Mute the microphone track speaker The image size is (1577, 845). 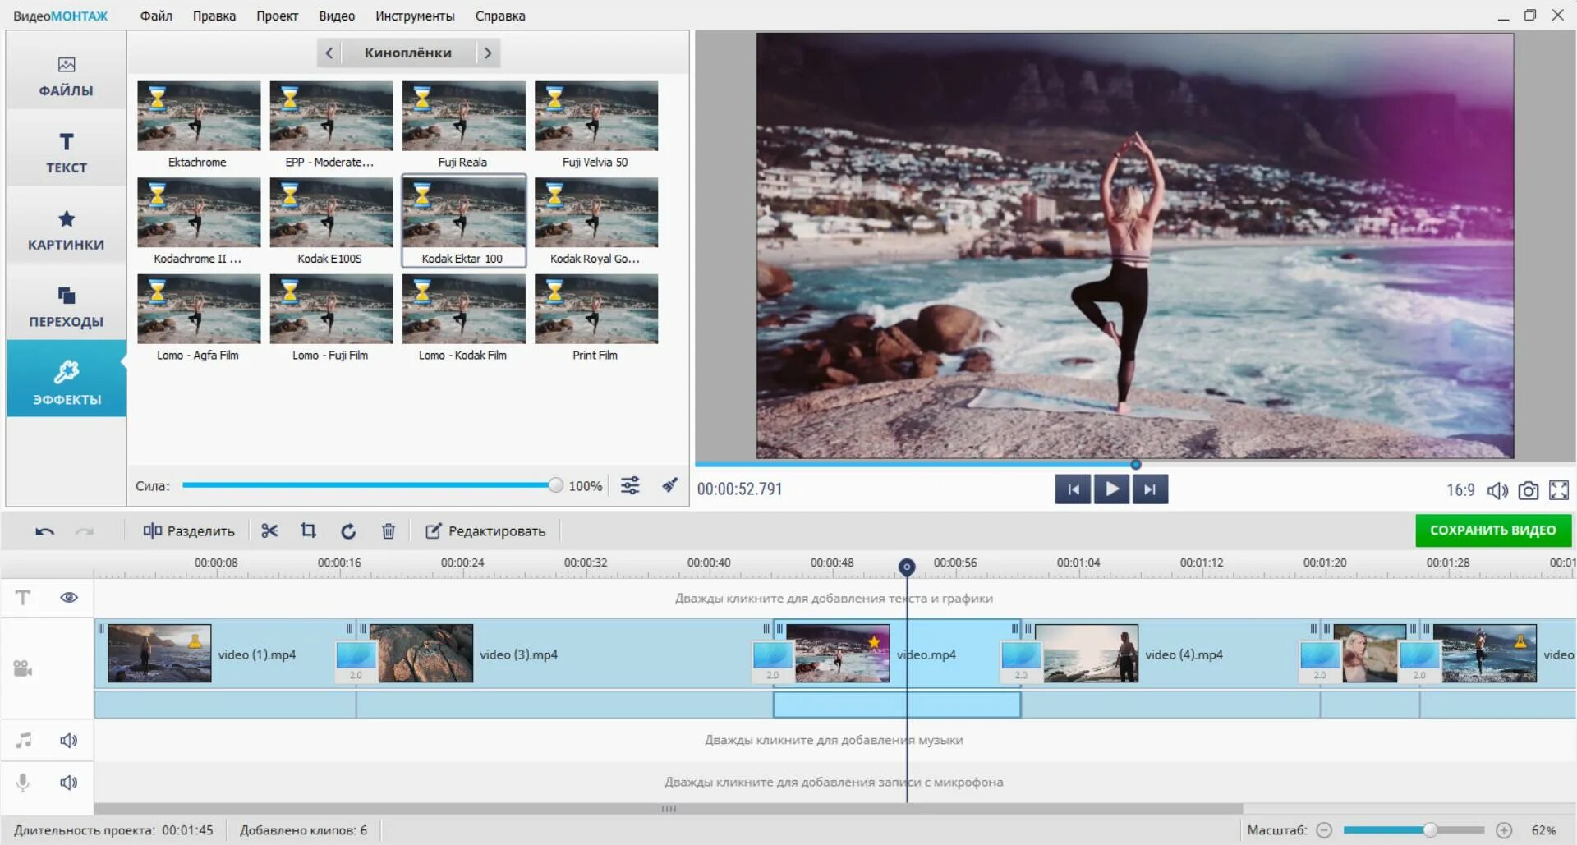pos(69,783)
